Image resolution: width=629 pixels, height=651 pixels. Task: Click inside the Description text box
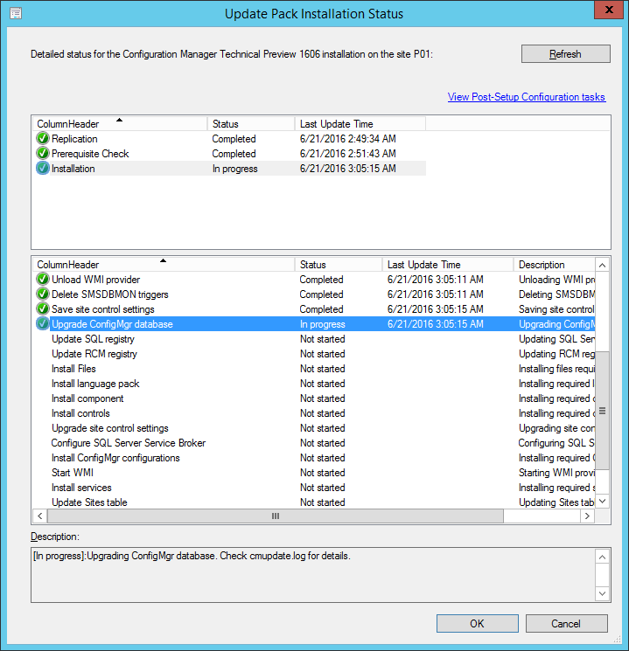313,575
